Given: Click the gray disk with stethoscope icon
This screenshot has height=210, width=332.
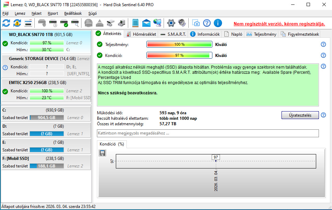Looking at the screenshot, I should pos(42,23).
